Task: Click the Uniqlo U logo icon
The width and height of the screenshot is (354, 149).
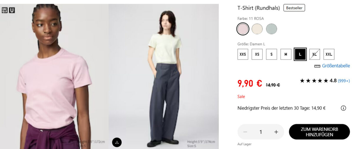Action: click(12, 10)
